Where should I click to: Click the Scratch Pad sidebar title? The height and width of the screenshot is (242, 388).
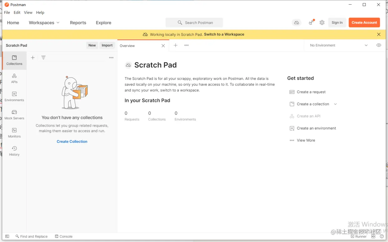(16, 45)
